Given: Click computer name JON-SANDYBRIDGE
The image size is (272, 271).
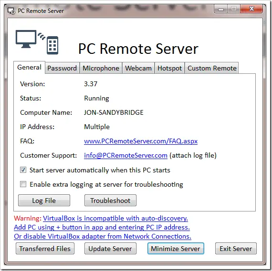Looking at the screenshot, I should pyautogui.click(x=114, y=112).
